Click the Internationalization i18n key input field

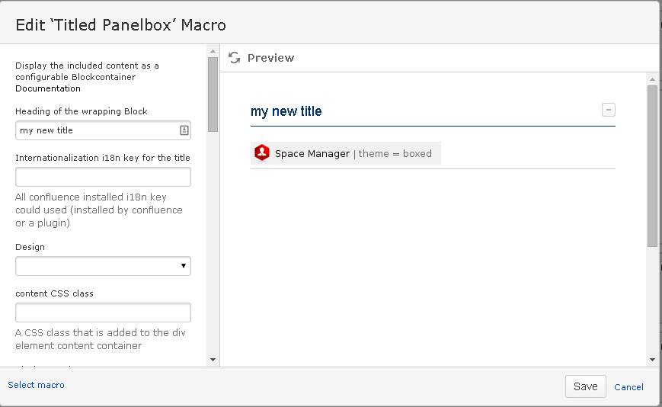pyautogui.click(x=103, y=178)
